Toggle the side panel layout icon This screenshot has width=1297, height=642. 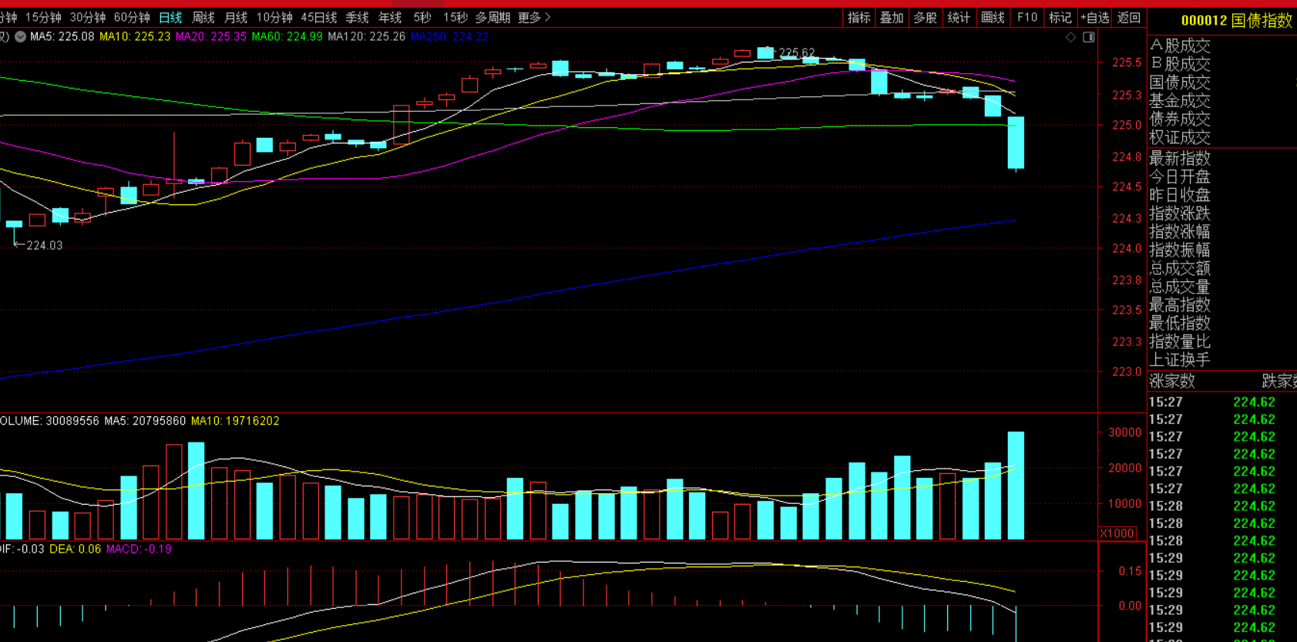click(1088, 37)
